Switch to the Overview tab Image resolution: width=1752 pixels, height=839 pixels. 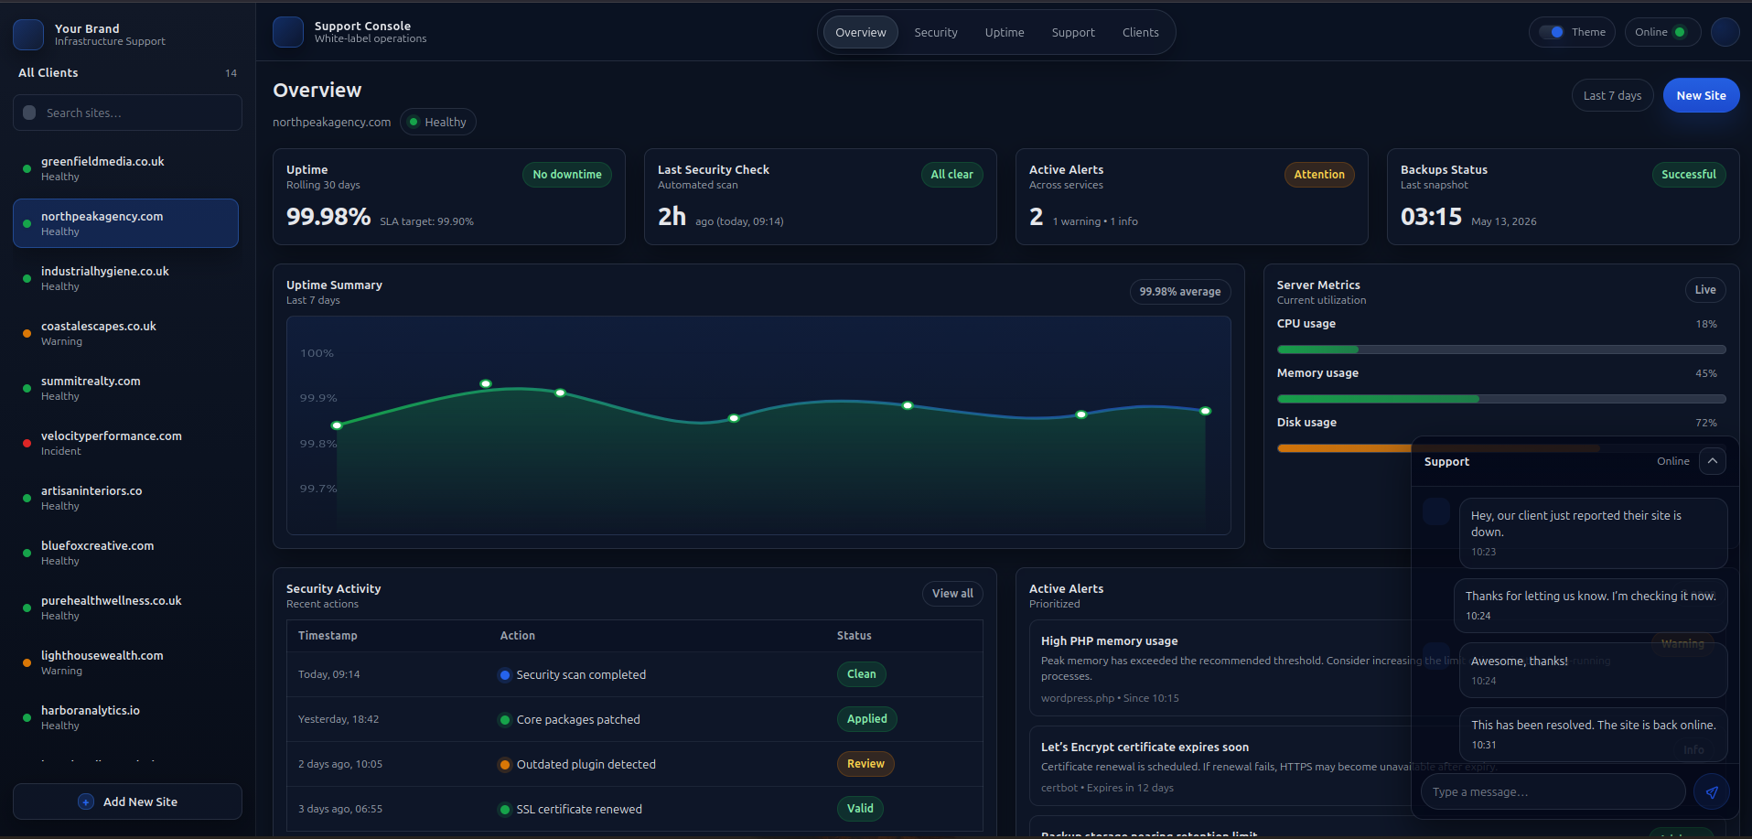[x=860, y=32]
